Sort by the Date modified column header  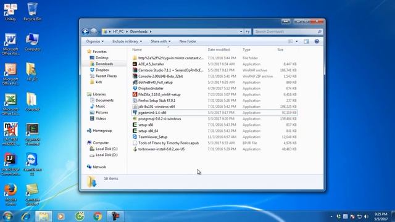click(x=218, y=49)
